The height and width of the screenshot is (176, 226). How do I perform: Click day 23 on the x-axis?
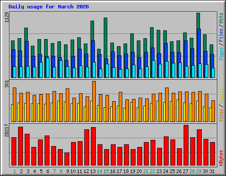(x=159, y=171)
